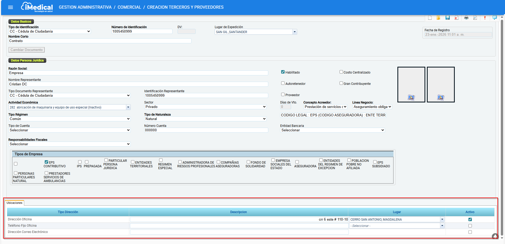This screenshot has height=244, width=505.
Task: Check the EPS SUBSIDIADO checkbox
Action: (375, 162)
